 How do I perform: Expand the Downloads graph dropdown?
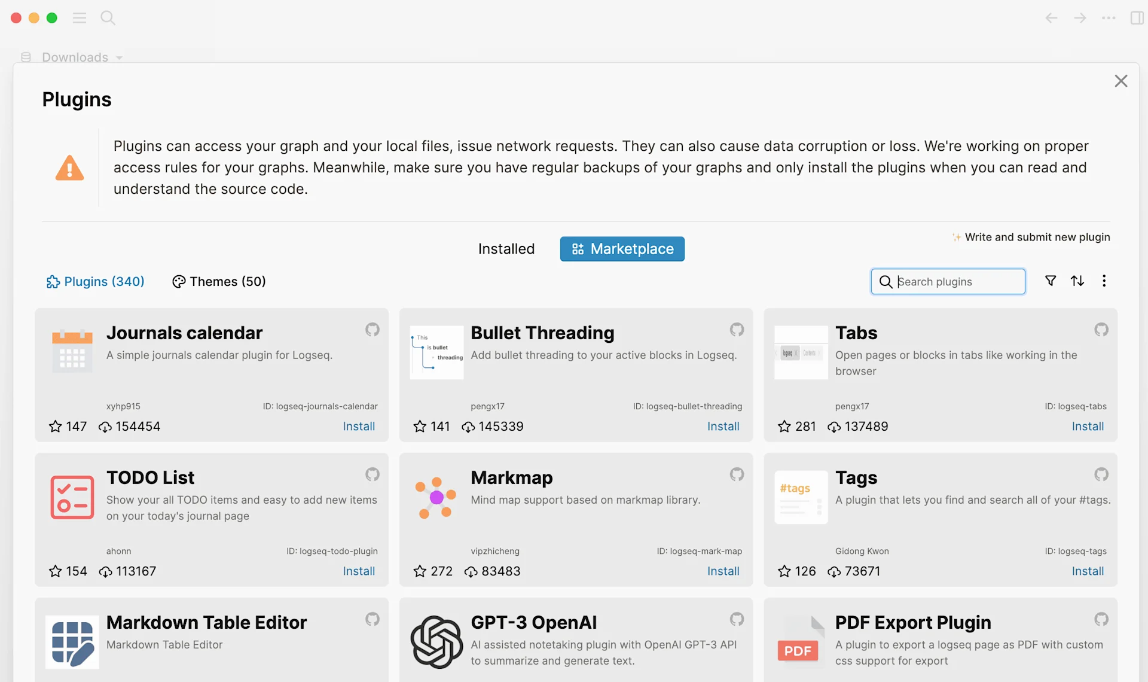pos(119,58)
